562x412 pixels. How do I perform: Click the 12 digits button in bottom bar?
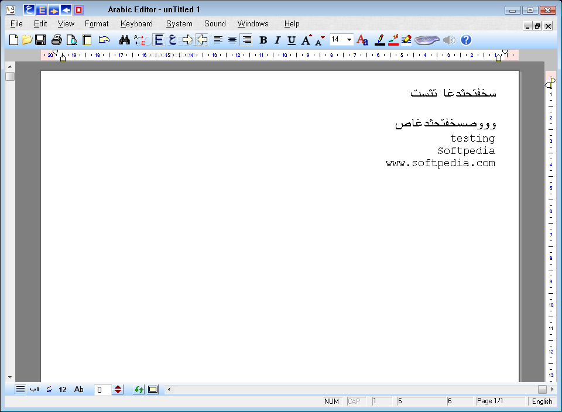click(x=63, y=389)
